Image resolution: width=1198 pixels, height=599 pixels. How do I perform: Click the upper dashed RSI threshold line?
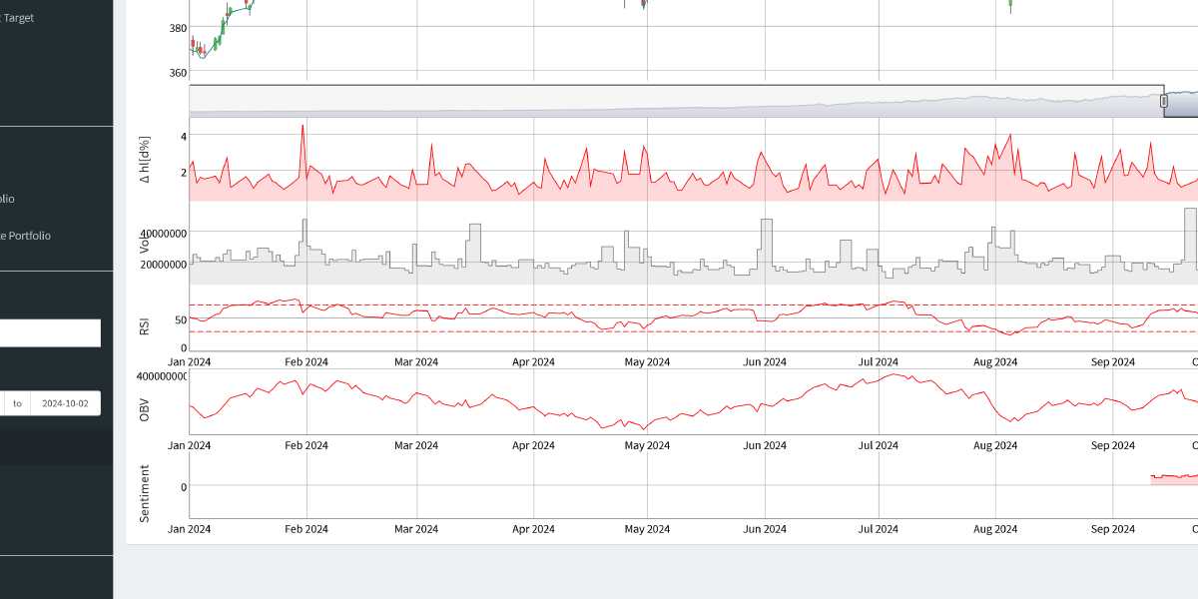599,305
